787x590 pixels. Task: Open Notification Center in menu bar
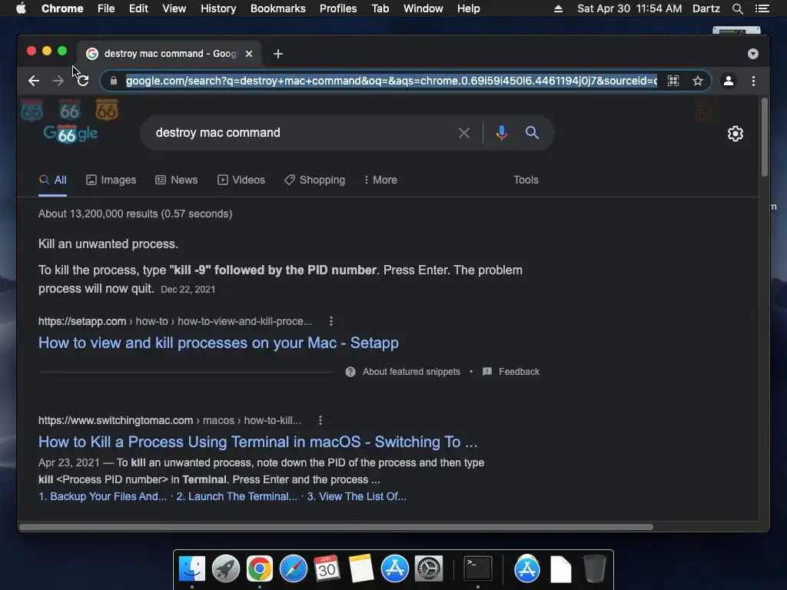pyautogui.click(x=762, y=8)
